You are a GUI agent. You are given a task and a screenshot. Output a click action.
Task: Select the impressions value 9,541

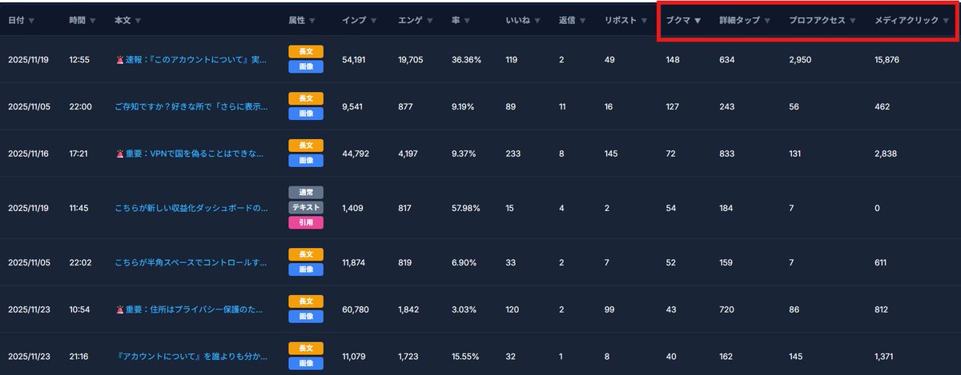(x=352, y=106)
